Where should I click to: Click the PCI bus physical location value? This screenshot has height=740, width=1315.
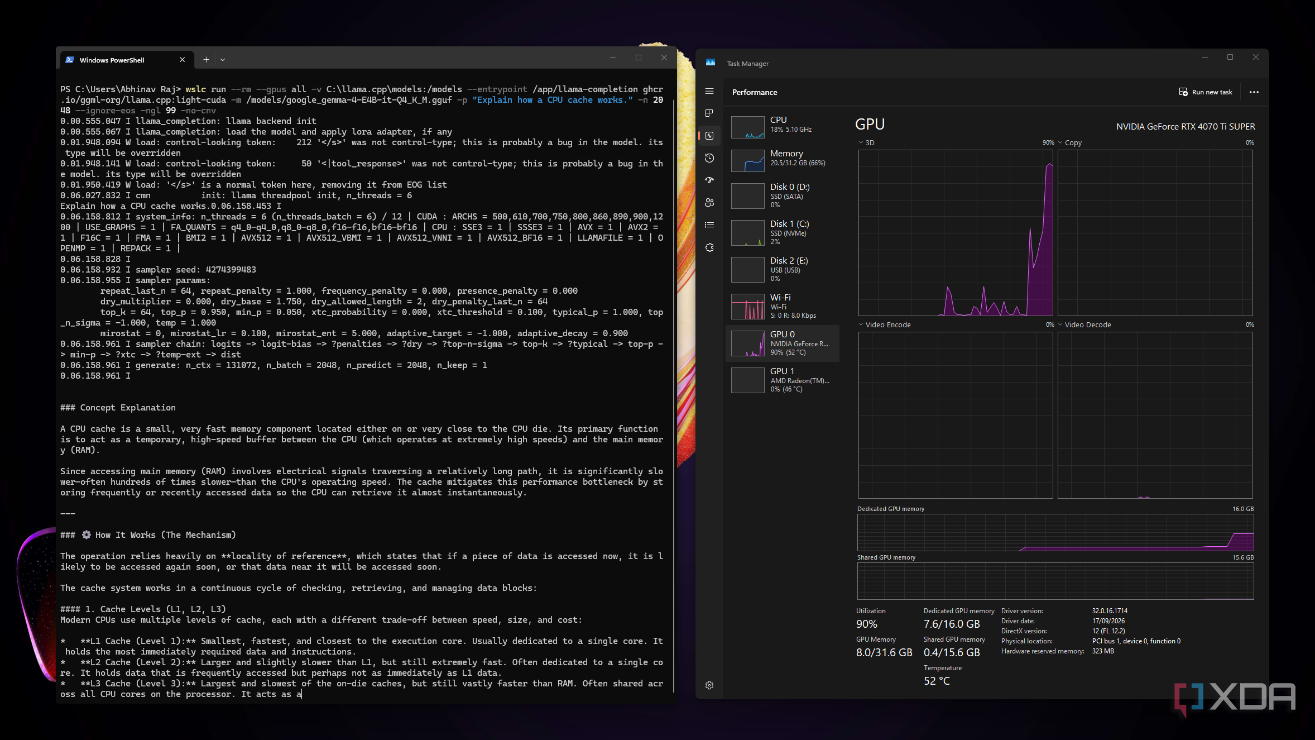[x=1136, y=641]
